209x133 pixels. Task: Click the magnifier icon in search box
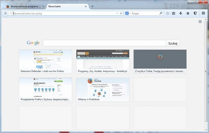tap(161, 13)
